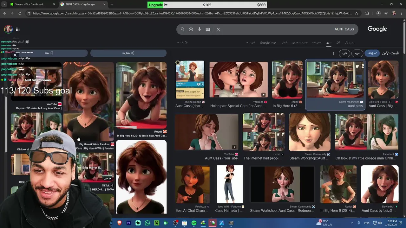Open the browser main menu
The image size is (406, 228).
[401, 13]
